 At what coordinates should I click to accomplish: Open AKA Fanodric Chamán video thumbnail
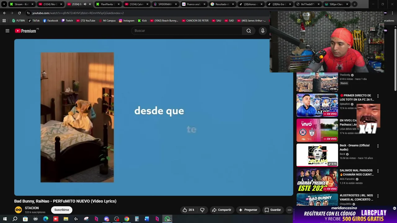317,180
